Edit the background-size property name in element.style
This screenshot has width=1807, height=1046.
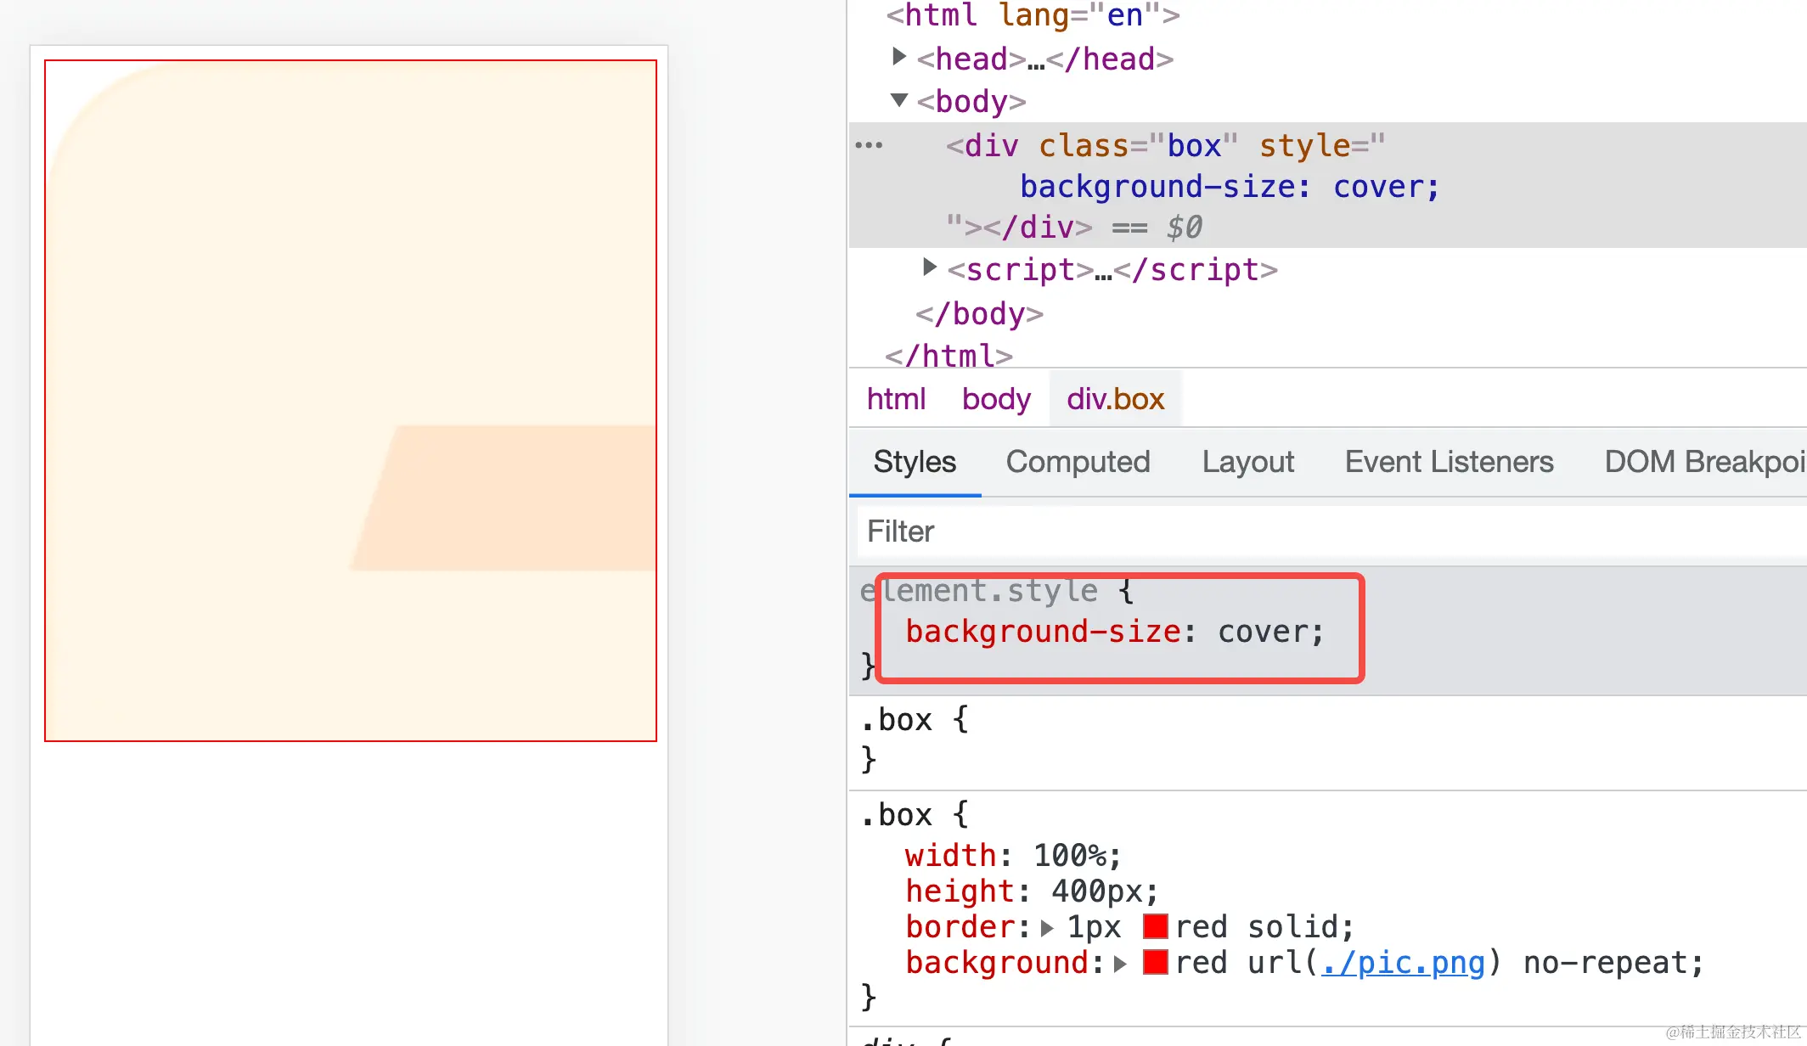(1043, 632)
